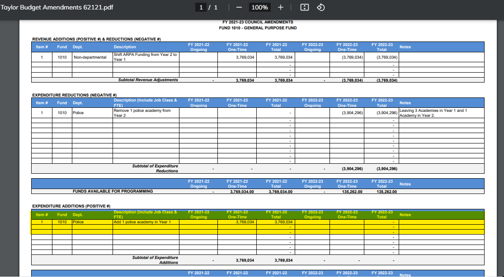Click the heading FUND 1010 - GENERAL PURPOSE FUND

tap(258, 28)
